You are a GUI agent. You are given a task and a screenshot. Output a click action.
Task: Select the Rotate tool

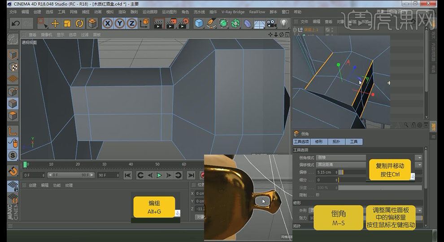point(79,23)
